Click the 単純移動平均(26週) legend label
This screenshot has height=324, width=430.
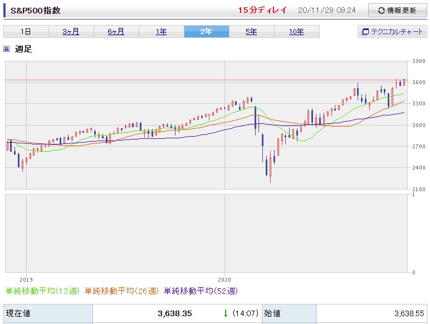click(x=121, y=291)
